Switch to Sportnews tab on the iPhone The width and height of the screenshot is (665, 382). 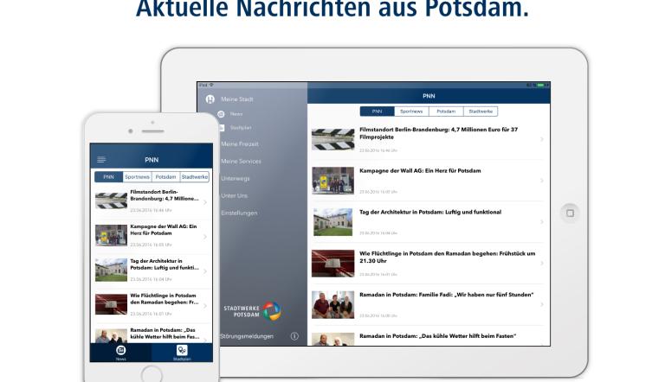coord(137,177)
